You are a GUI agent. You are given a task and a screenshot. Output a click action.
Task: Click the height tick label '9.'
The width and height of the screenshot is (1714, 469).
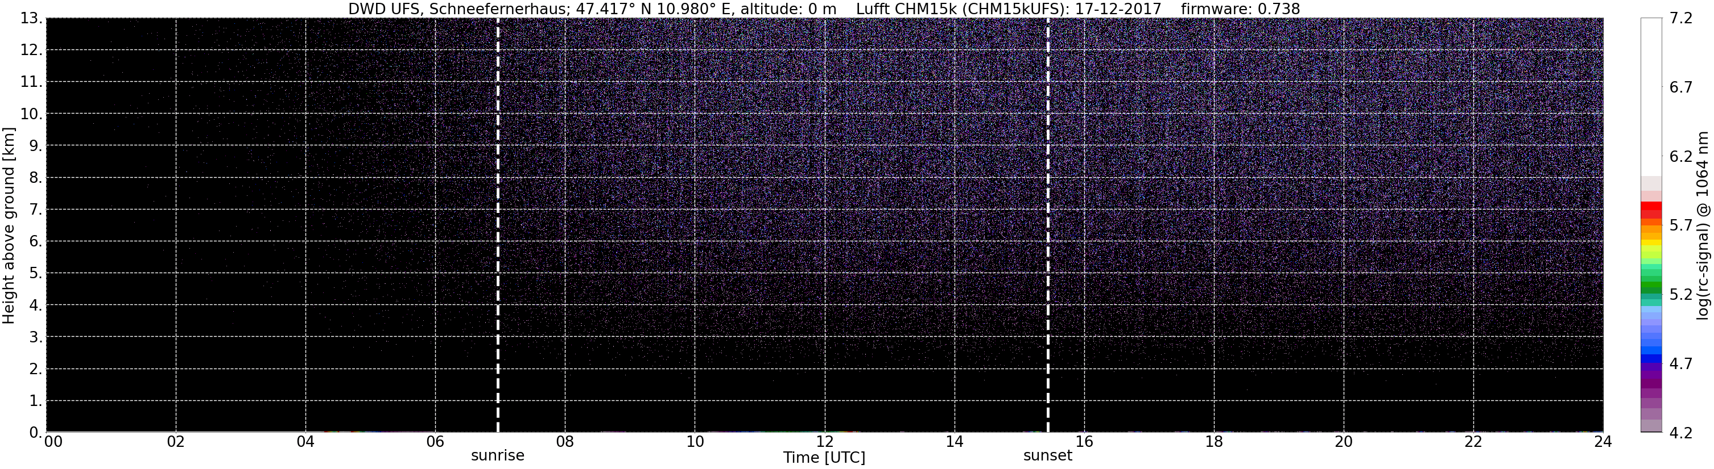[x=35, y=146]
